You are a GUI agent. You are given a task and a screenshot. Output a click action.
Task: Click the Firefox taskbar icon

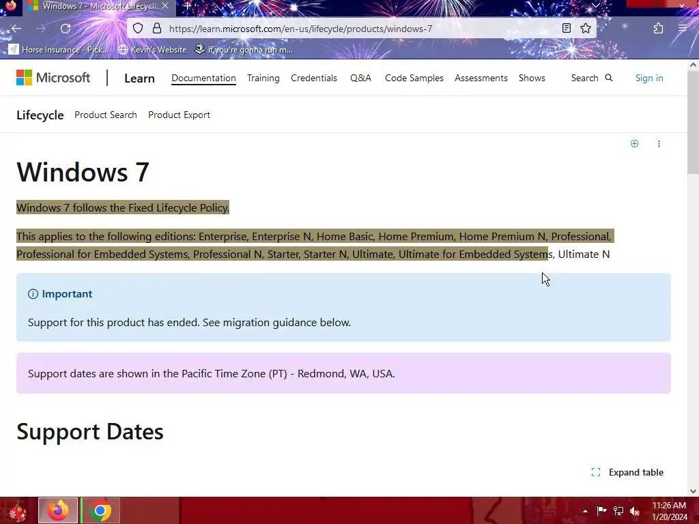(58, 510)
